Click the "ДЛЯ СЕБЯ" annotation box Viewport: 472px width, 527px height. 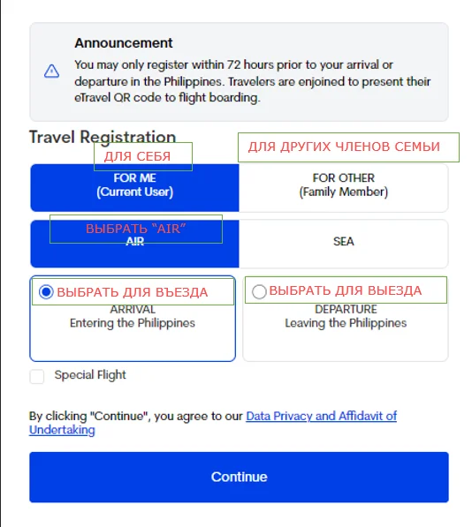[143, 156]
